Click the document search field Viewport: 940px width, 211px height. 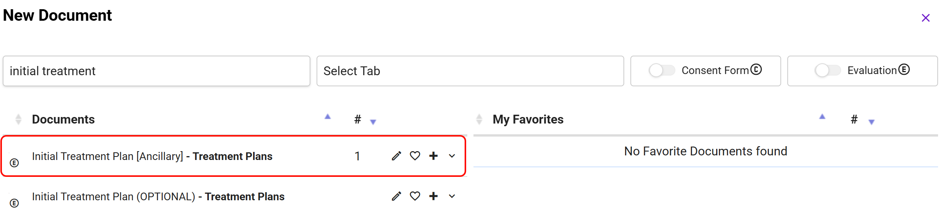pyautogui.click(x=156, y=71)
